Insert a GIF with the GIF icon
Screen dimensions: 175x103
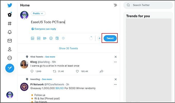pos(39,38)
